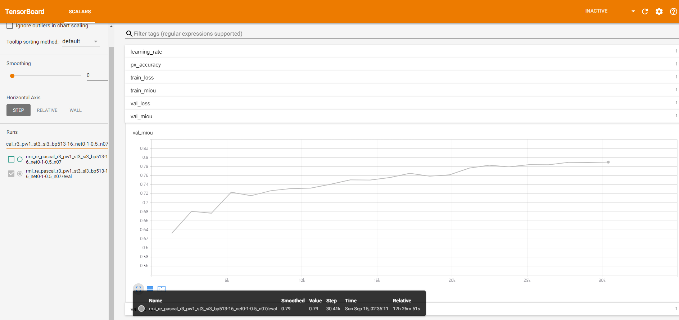679x320 pixels.
Task: Click the last data point on val_miou line
Action: [x=608, y=162]
